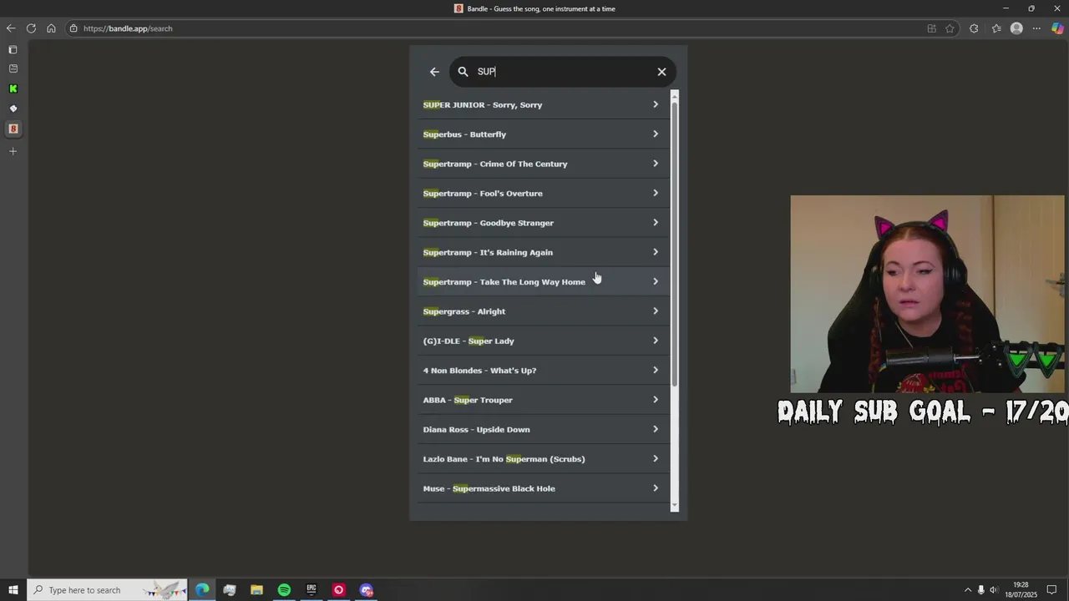This screenshot has width=1069, height=601.
Task: Select ABBA - Super Trouper
Action: (x=544, y=400)
